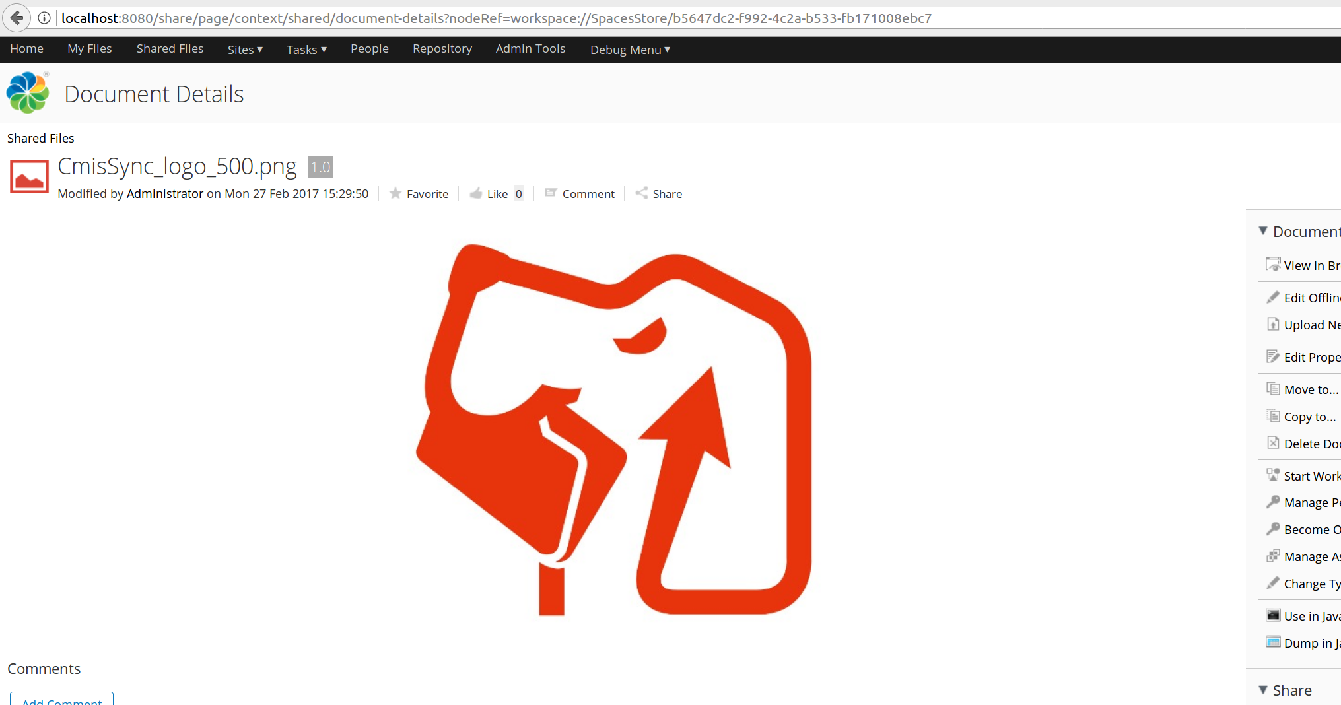Click the Use in JavaScript Console icon
1341x705 pixels.
[x=1273, y=615]
